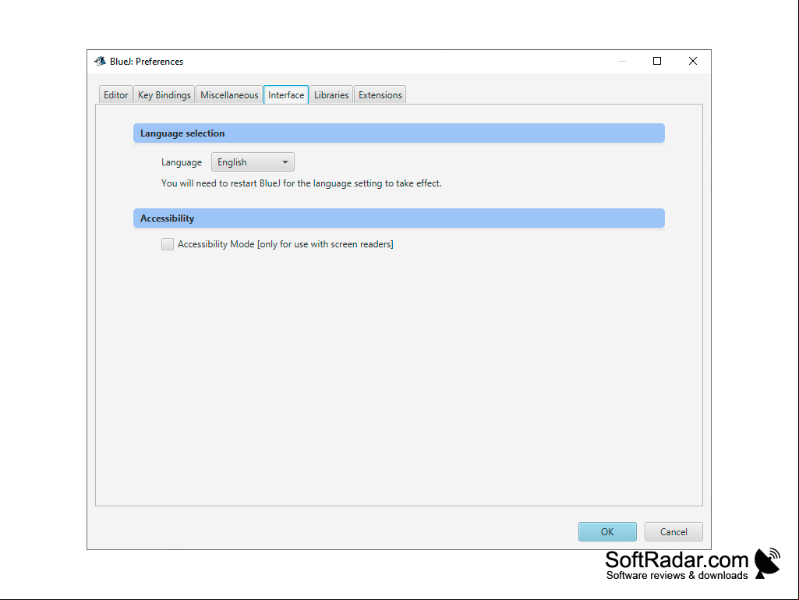Click the Cancel button
Viewport: 799px width, 600px height.
point(673,531)
